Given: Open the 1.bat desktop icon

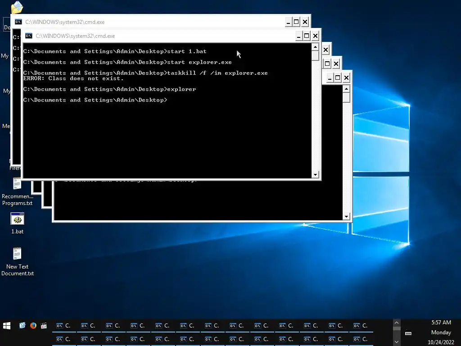Looking at the screenshot, I should 18,223.
